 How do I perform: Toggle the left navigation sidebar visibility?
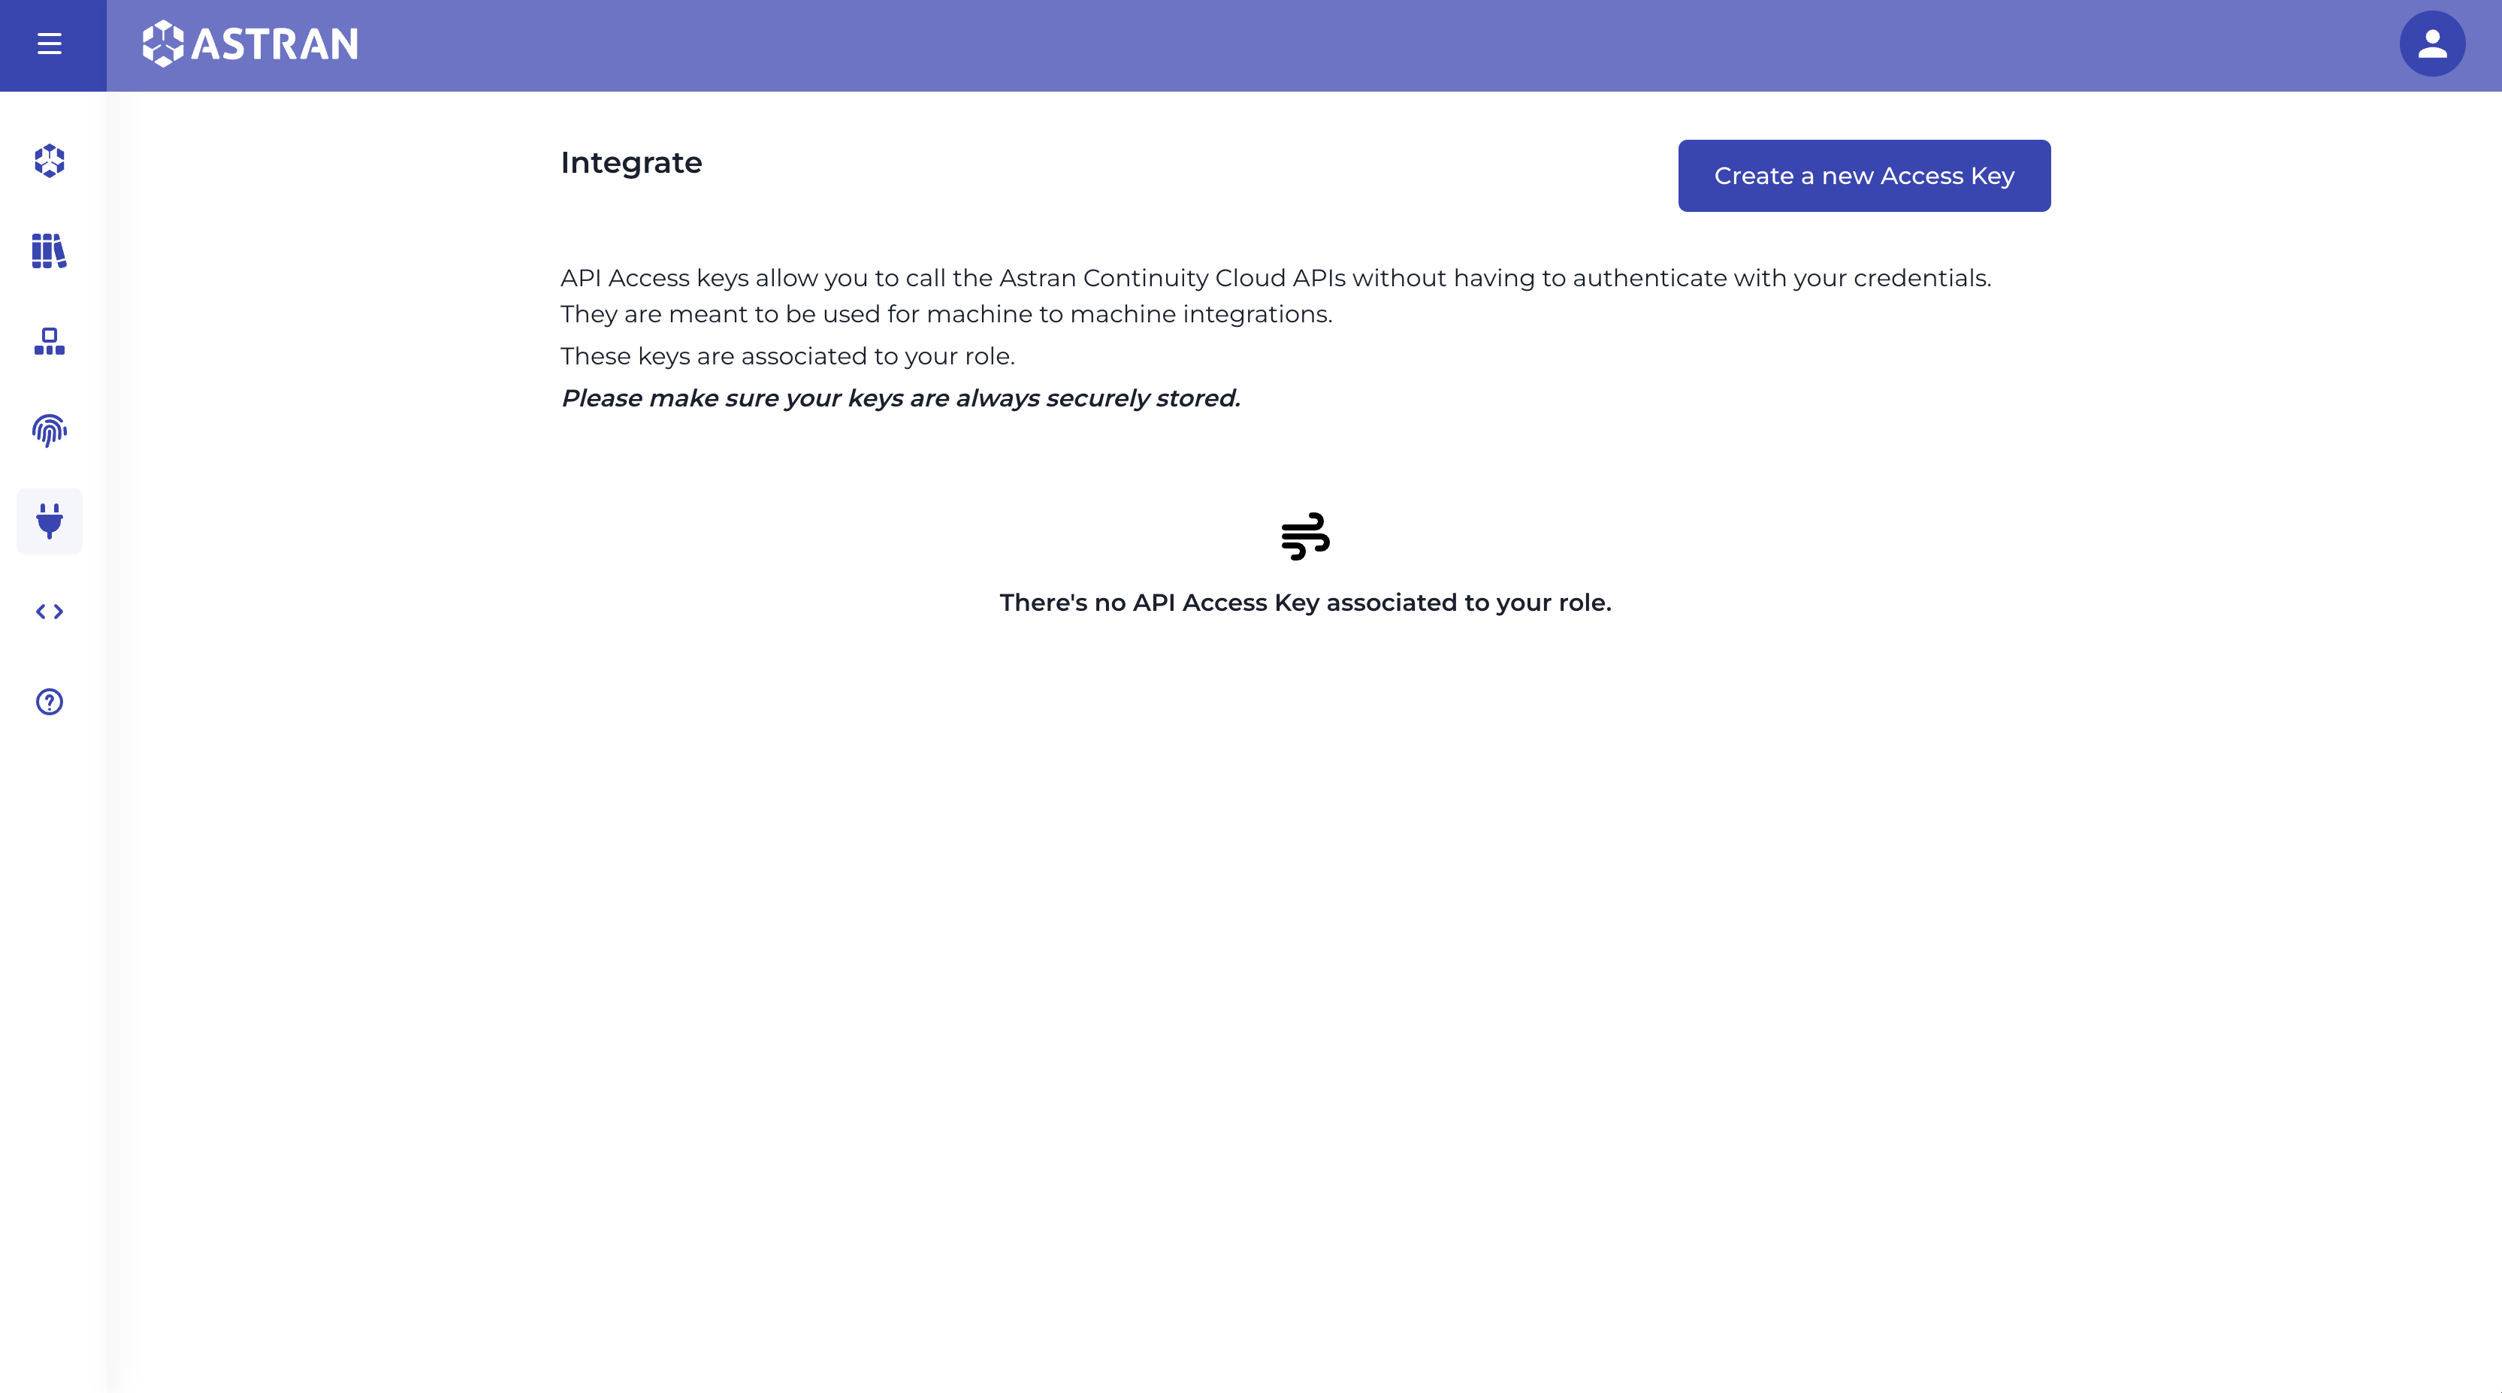[x=48, y=43]
